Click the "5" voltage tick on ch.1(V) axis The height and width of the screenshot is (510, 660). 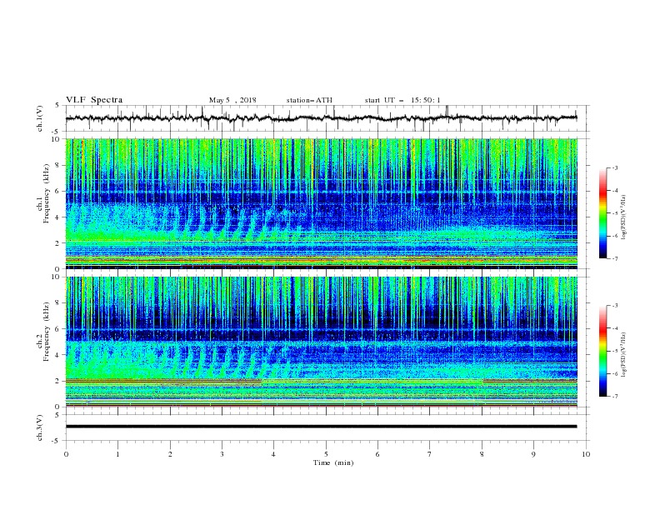pyautogui.click(x=57, y=106)
